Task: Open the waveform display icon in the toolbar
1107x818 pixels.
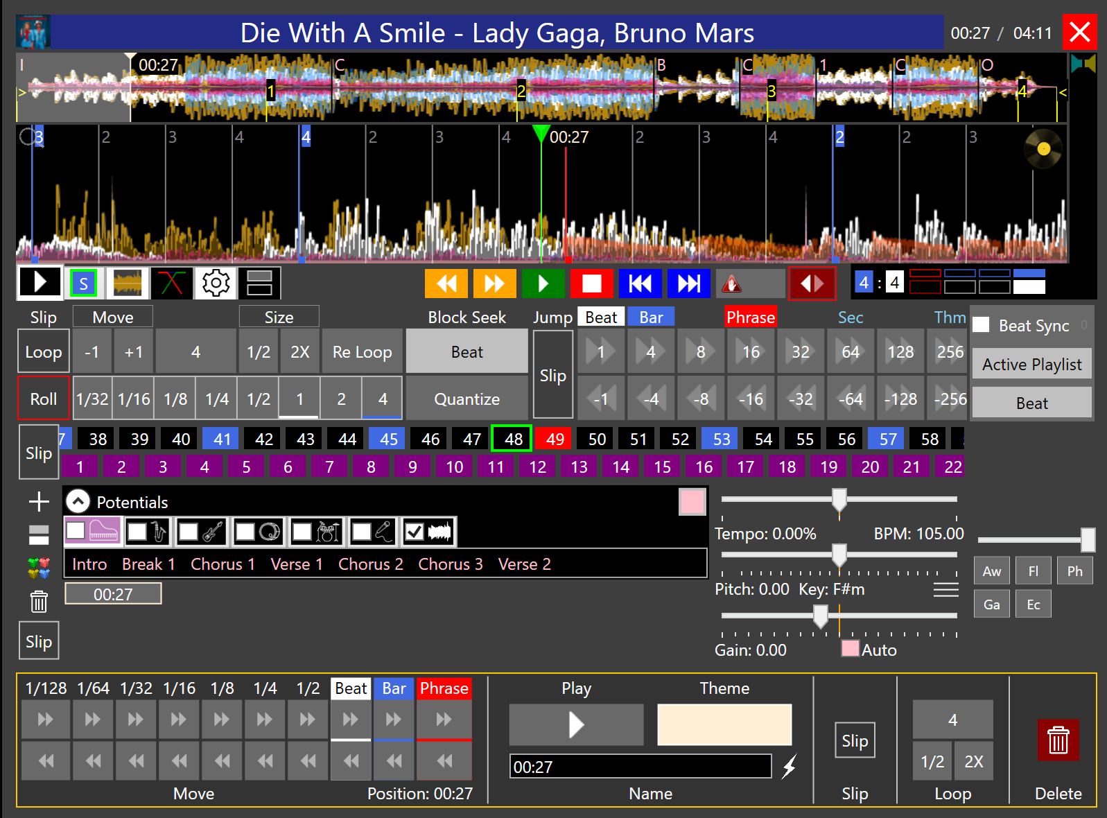Action: pyautogui.click(x=128, y=283)
